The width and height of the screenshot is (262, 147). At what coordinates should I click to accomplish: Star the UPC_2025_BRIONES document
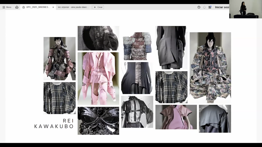(24, 7)
